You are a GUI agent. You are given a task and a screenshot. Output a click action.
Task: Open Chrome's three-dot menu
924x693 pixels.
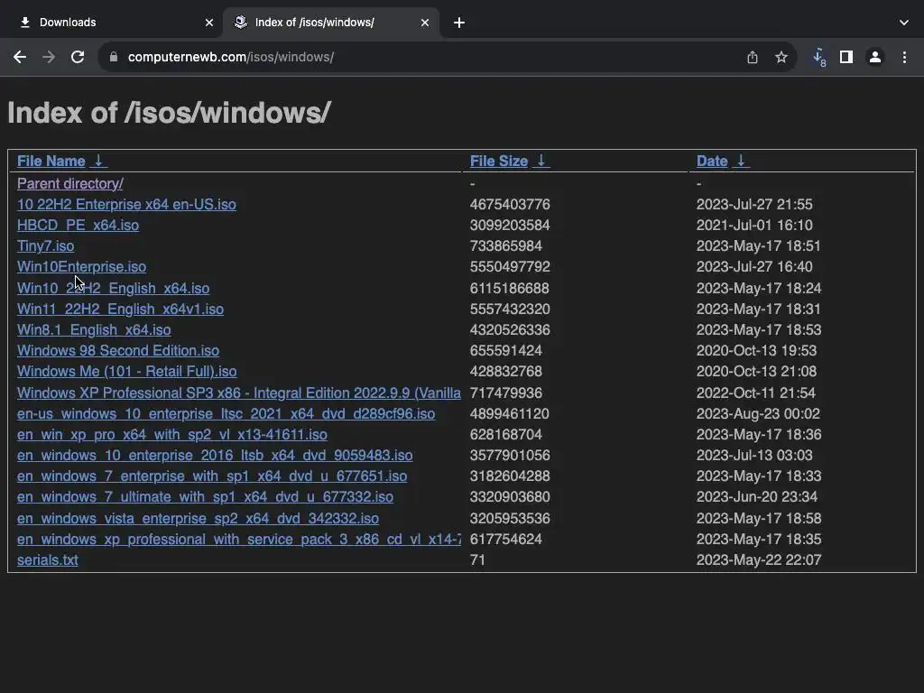click(904, 57)
